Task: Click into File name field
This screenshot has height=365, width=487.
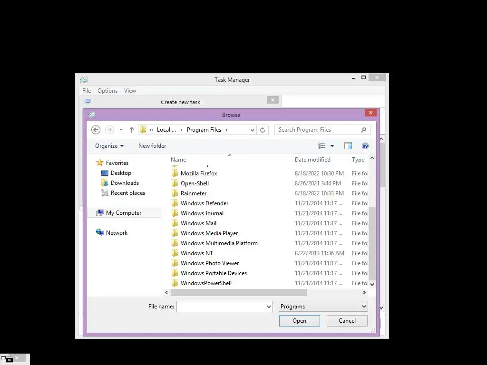Action: click(221, 307)
